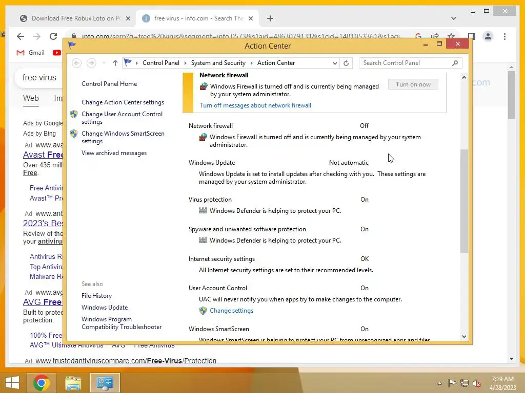
Task: Click System and Security breadcrumb
Action: (x=218, y=63)
